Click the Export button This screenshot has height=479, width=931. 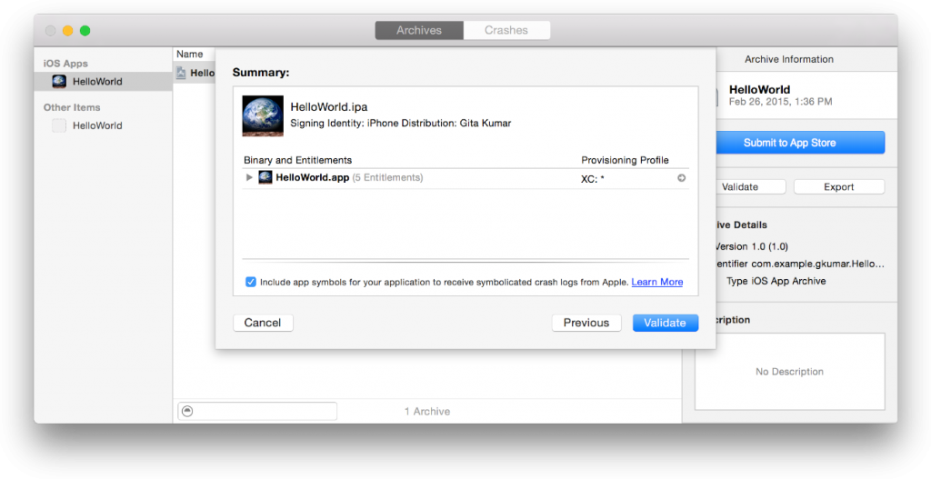pos(839,187)
